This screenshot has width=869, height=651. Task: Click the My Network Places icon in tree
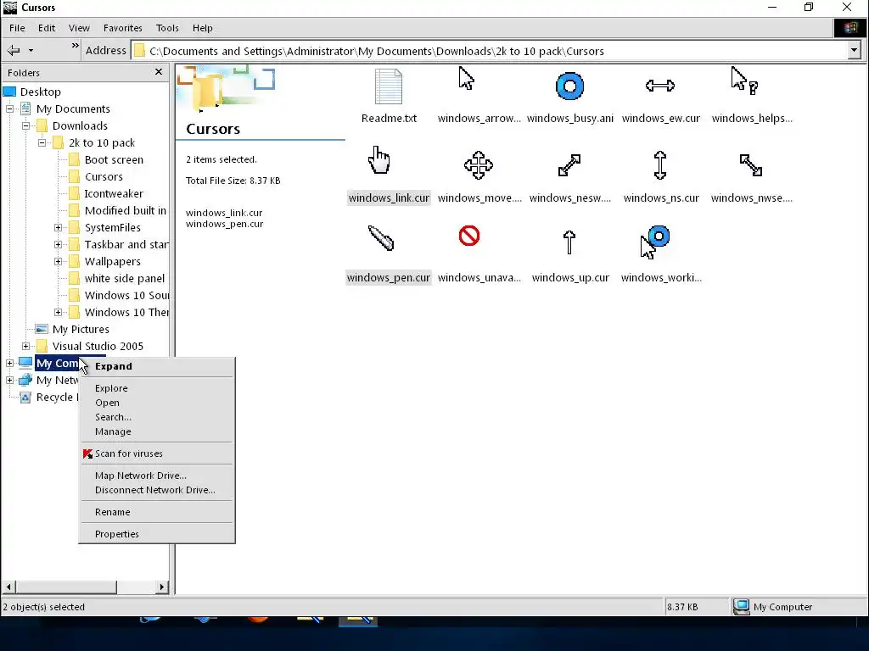[25, 381]
